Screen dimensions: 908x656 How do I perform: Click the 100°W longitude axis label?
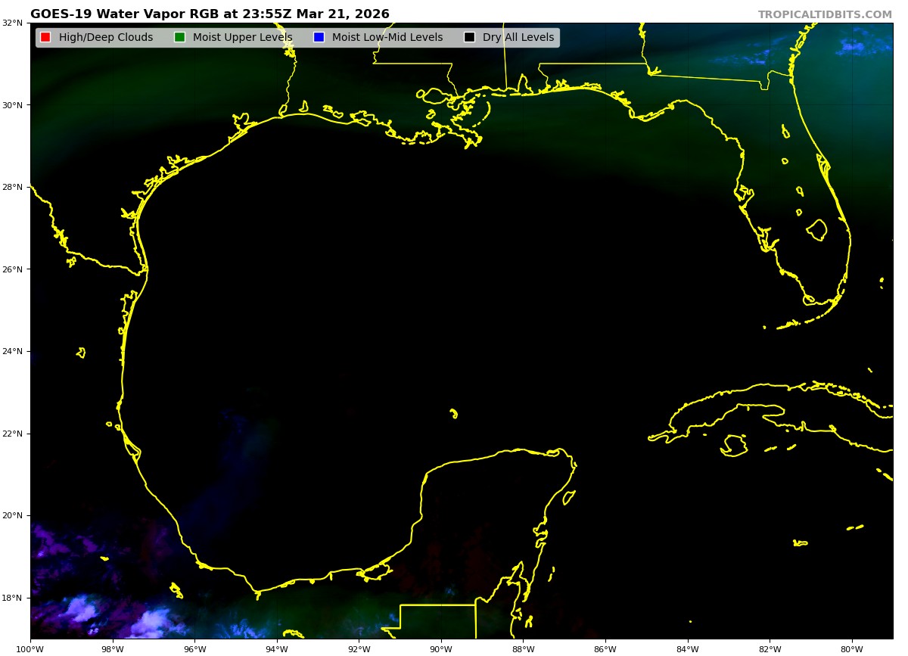coord(30,648)
